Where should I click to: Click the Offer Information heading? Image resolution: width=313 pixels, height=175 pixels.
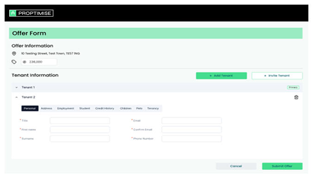(32, 46)
